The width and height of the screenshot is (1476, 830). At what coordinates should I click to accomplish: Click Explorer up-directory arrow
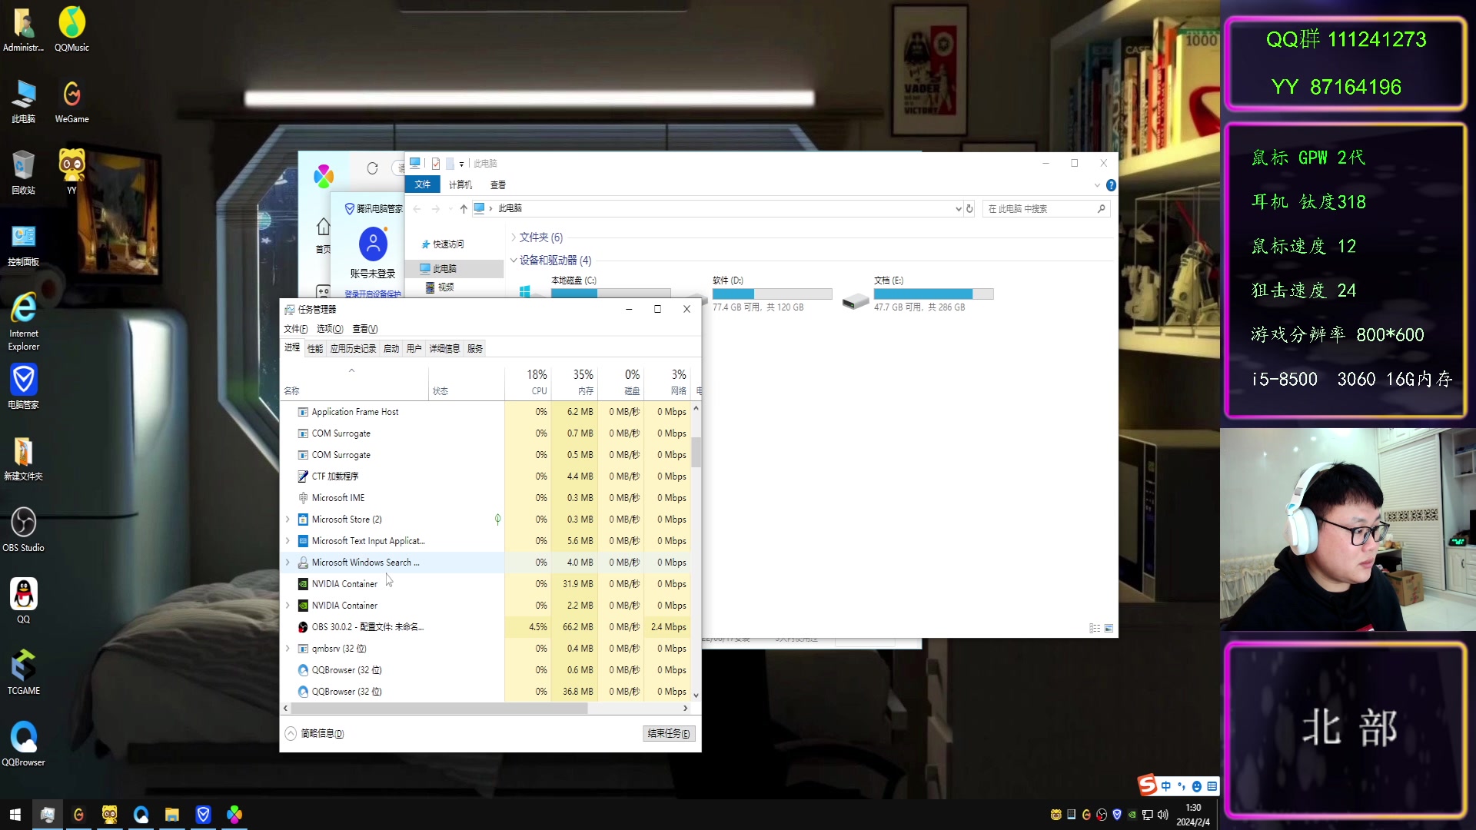[463, 208]
